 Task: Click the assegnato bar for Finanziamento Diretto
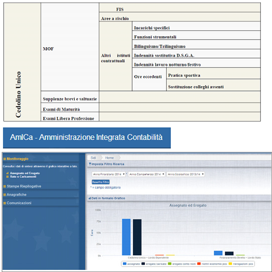218,253
